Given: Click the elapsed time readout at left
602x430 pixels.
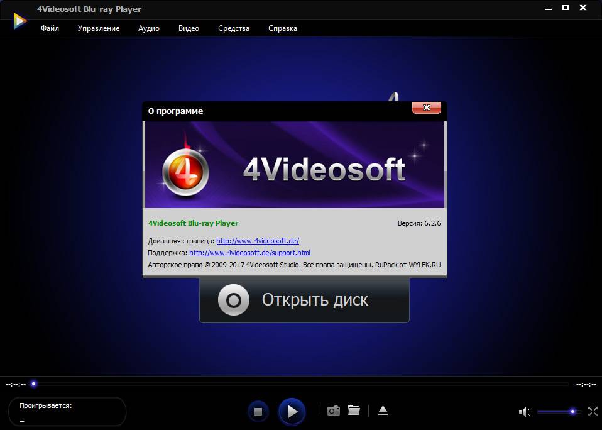Looking at the screenshot, I should [16, 384].
